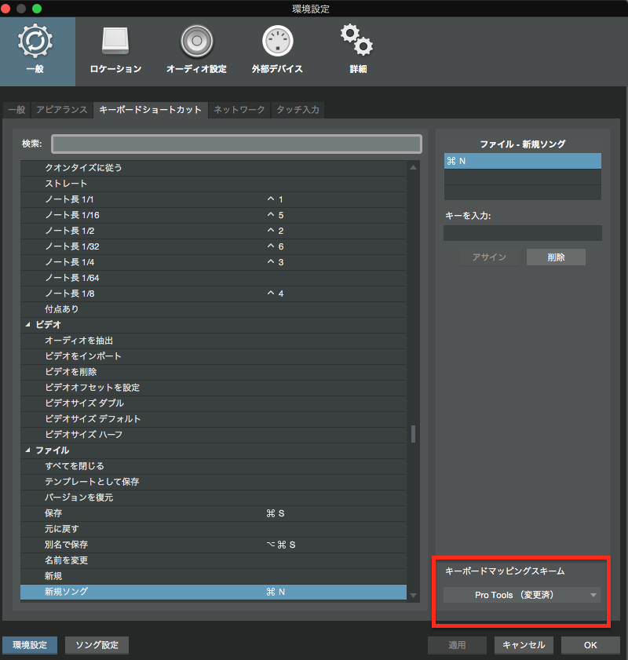Switch to the ネットワーク tab
Screen dimensions: 628x660
click(239, 110)
